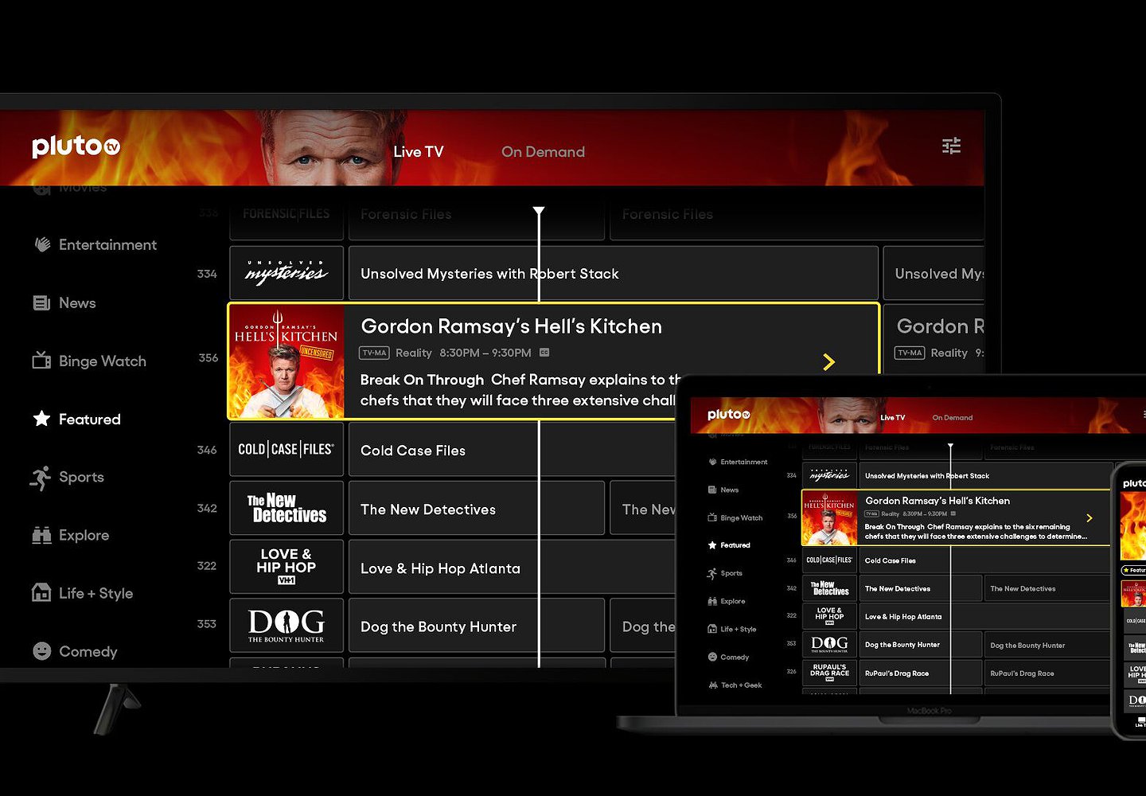This screenshot has width=1146, height=796.
Task: Expand program details chevron on laptop screen
Action: (1089, 518)
